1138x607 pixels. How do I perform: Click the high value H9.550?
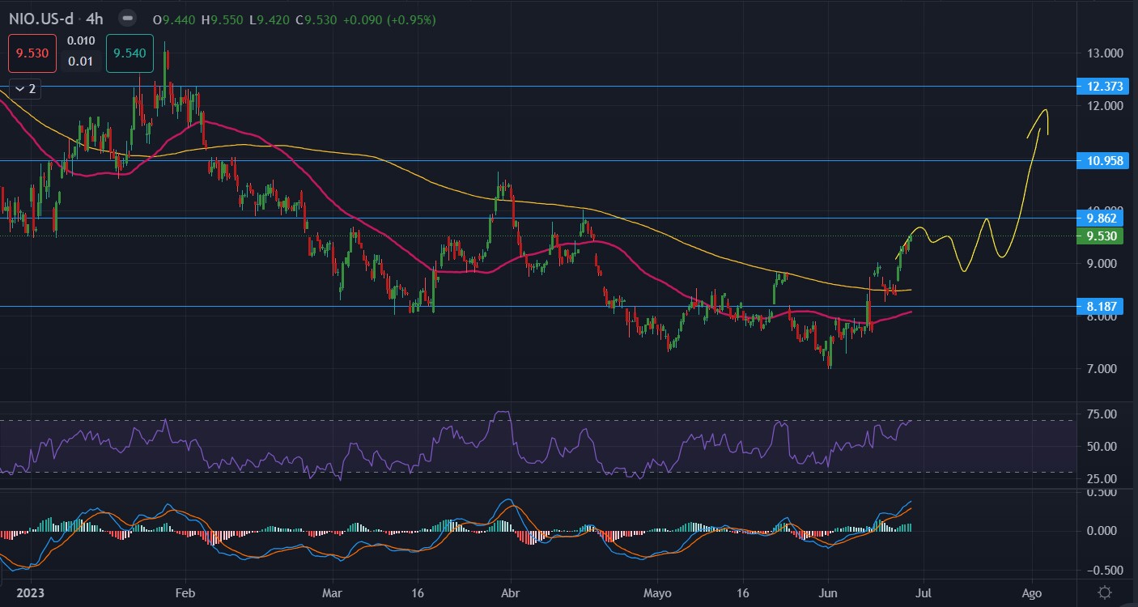tap(224, 19)
